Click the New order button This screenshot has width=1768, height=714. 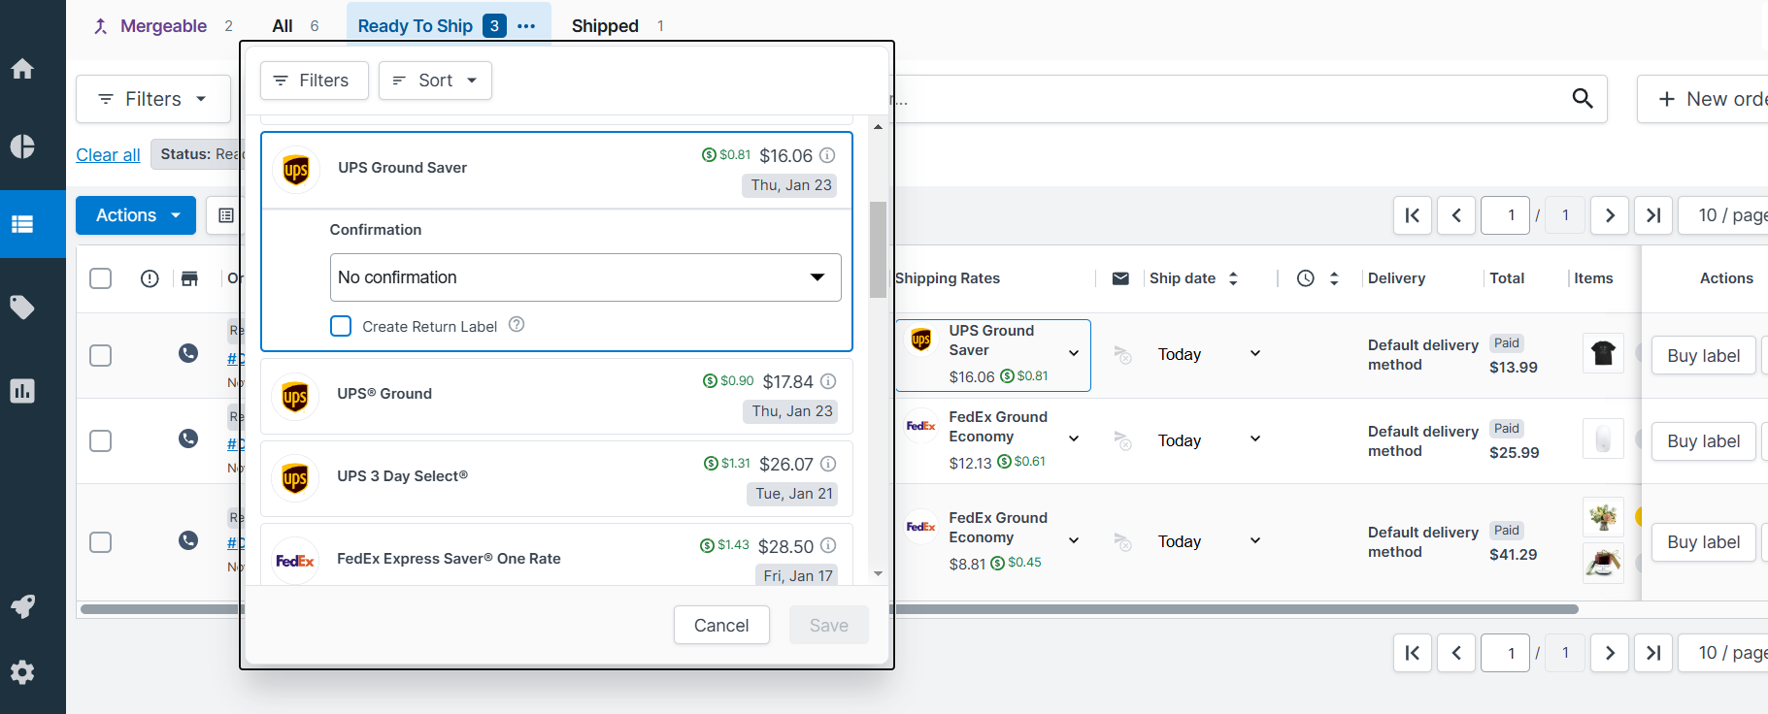(x=1704, y=99)
